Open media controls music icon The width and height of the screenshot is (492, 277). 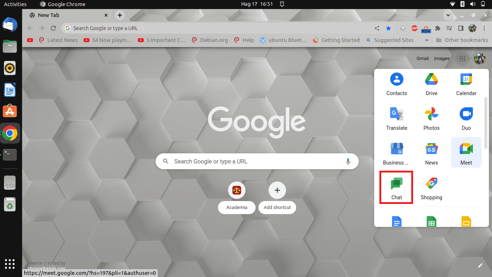pyautogui.click(x=449, y=28)
